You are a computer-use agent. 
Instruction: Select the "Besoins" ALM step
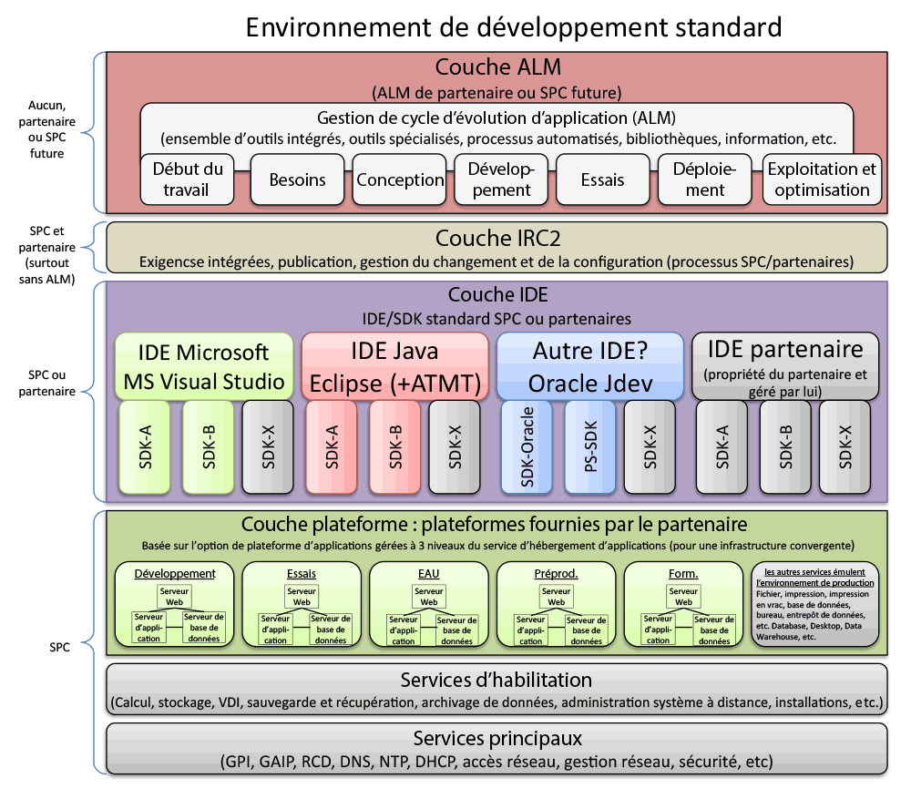[x=297, y=179]
